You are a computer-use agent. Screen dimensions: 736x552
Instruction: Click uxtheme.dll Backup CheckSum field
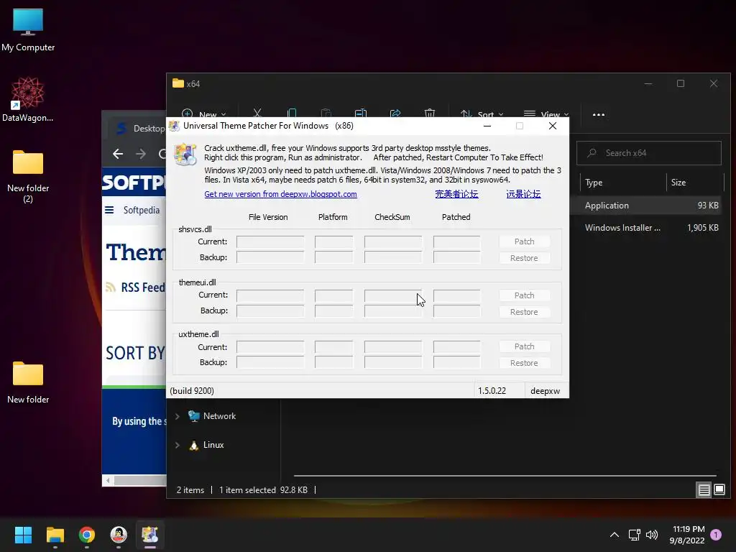coord(393,362)
